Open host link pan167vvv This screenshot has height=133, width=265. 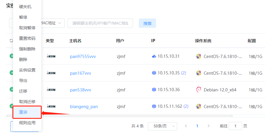(81, 73)
